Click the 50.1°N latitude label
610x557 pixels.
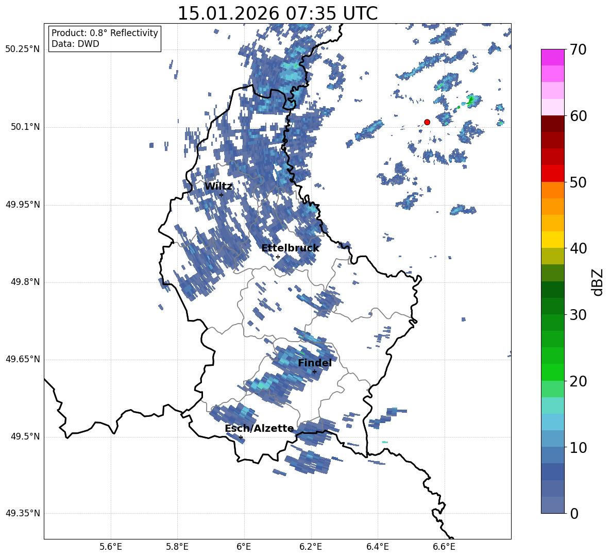pyautogui.click(x=25, y=127)
